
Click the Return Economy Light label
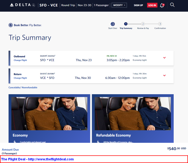[x=140, y=78]
